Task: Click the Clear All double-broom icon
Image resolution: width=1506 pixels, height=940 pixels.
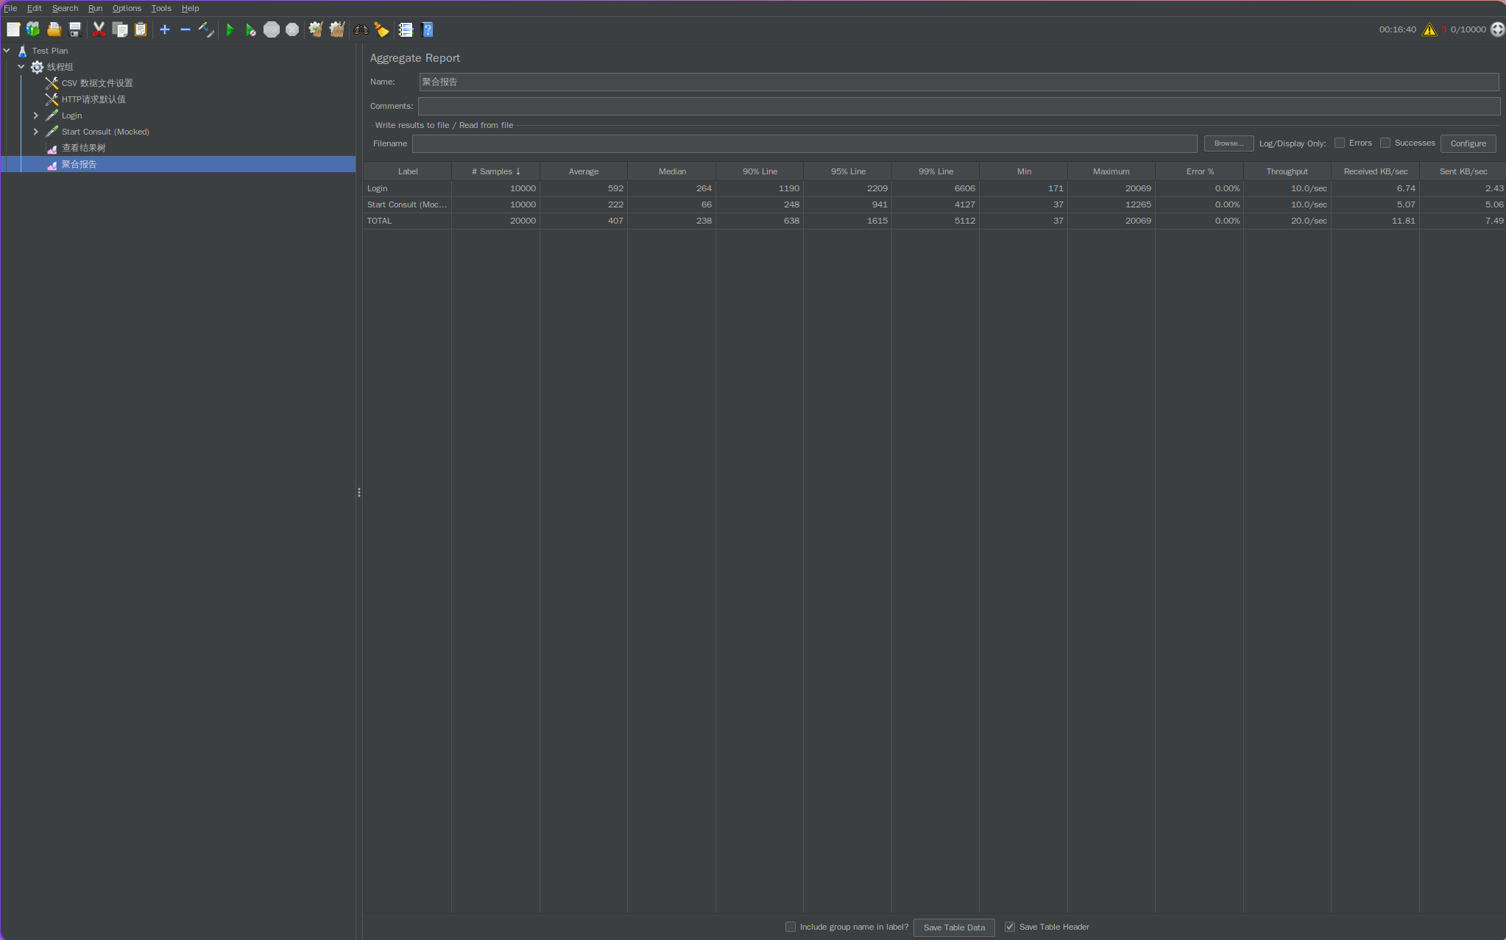Action: pyautogui.click(x=337, y=30)
